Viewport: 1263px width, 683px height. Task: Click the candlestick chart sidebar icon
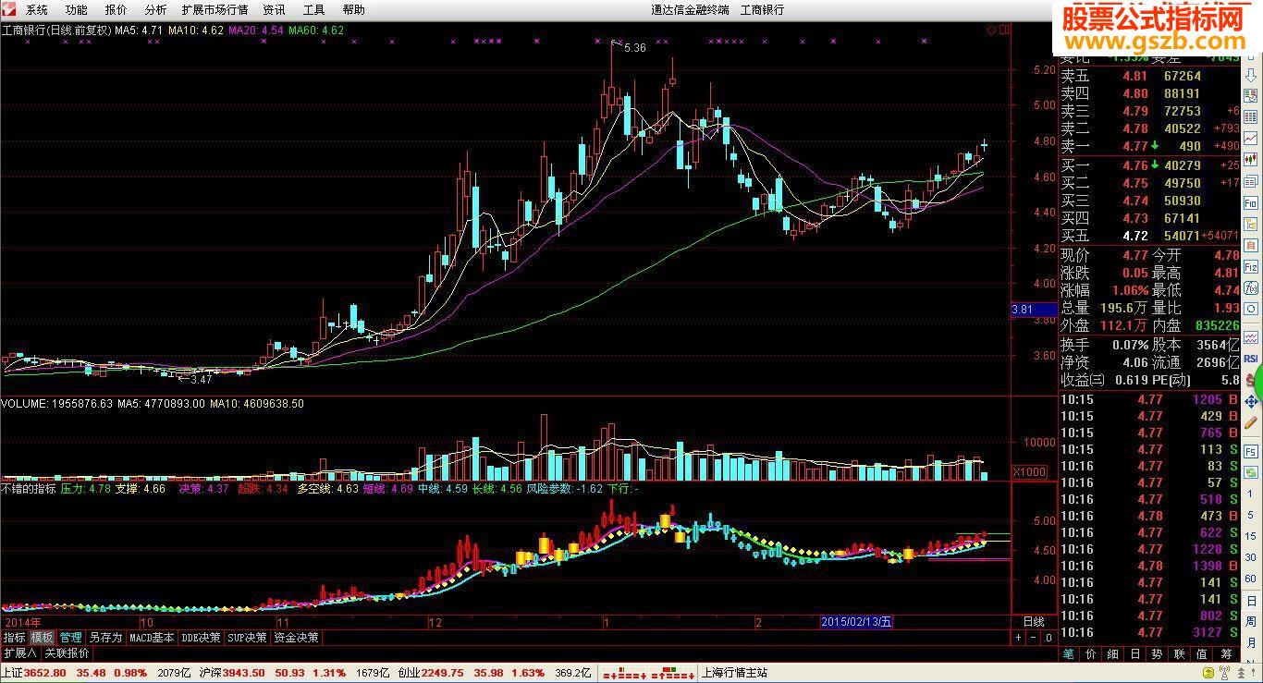[x=1251, y=159]
